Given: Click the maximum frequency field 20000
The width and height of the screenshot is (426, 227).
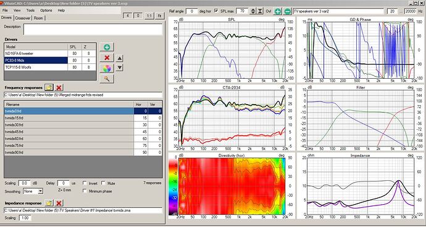Looking at the screenshot, I should click(410, 11).
